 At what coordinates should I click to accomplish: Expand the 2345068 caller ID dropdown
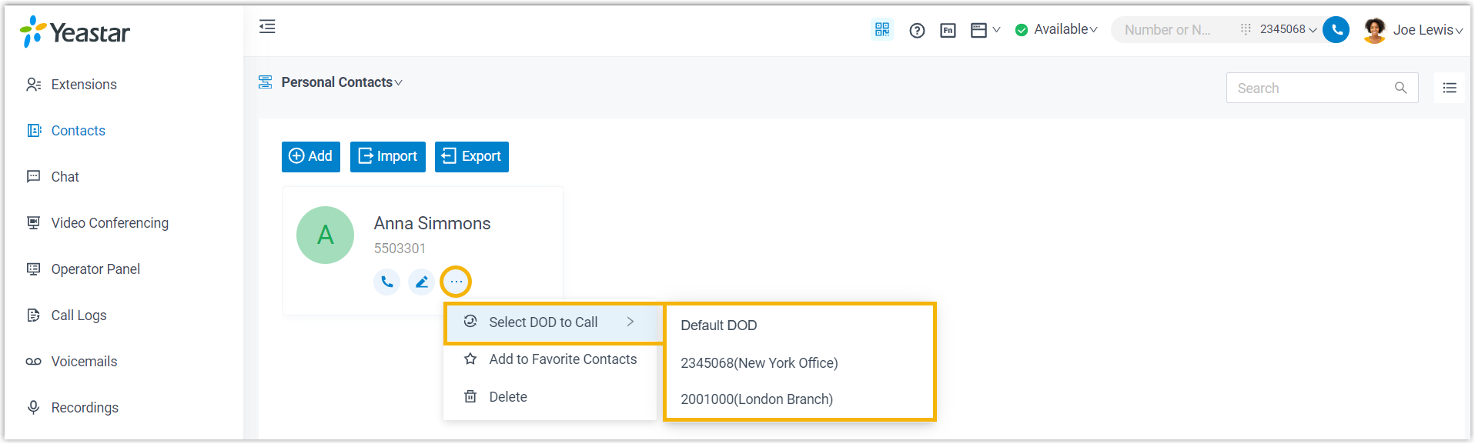click(x=1288, y=29)
